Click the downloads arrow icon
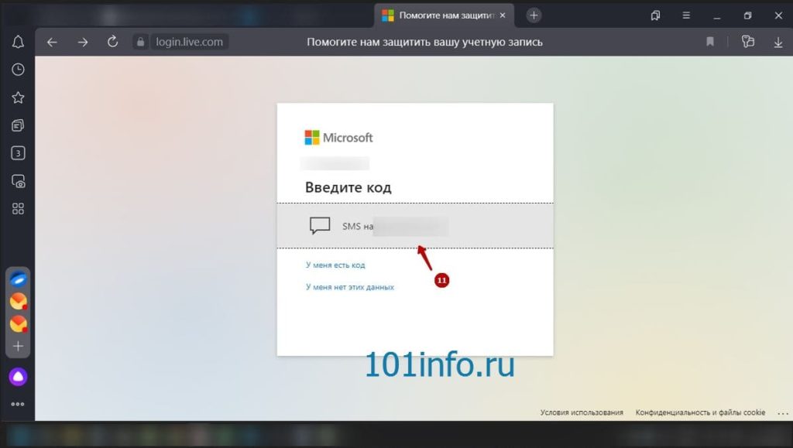Screen dimensions: 793x448 coord(778,42)
